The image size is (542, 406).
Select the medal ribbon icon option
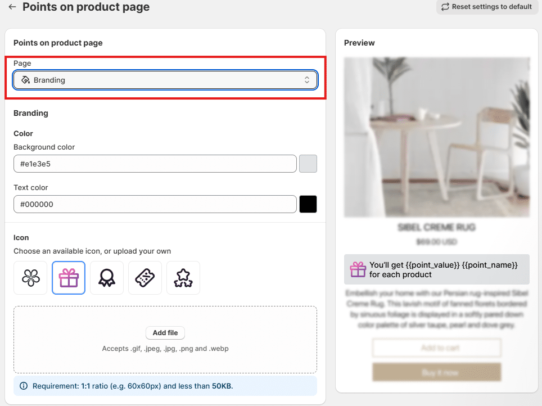[107, 278]
